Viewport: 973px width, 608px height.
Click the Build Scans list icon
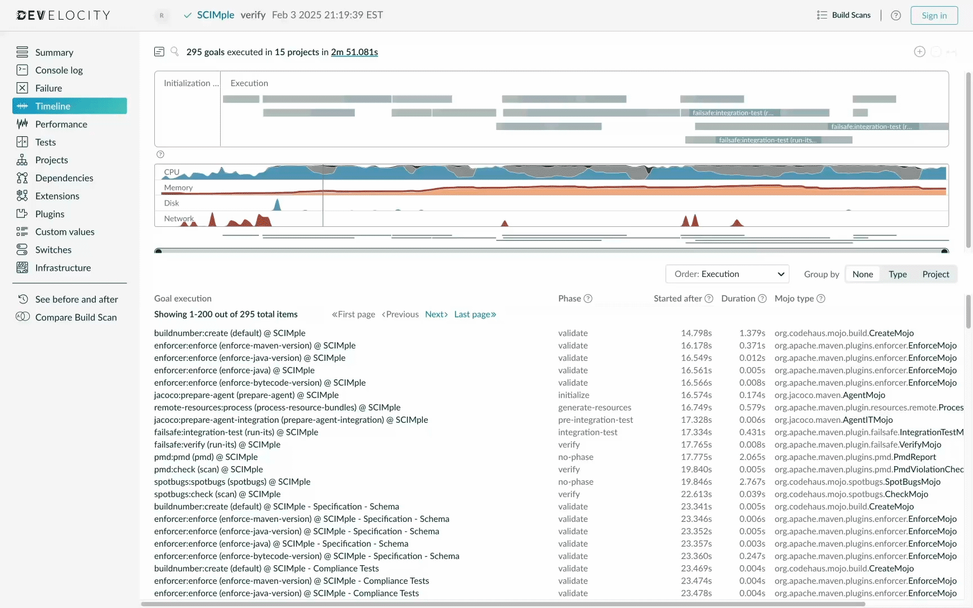coord(822,15)
